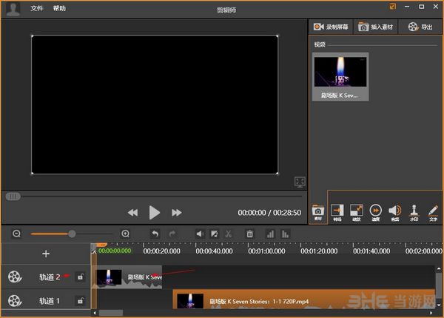Image resolution: width=444 pixels, height=318 pixels.
Task: Open the 水印 watermark stamp tab
Action: [x=414, y=213]
